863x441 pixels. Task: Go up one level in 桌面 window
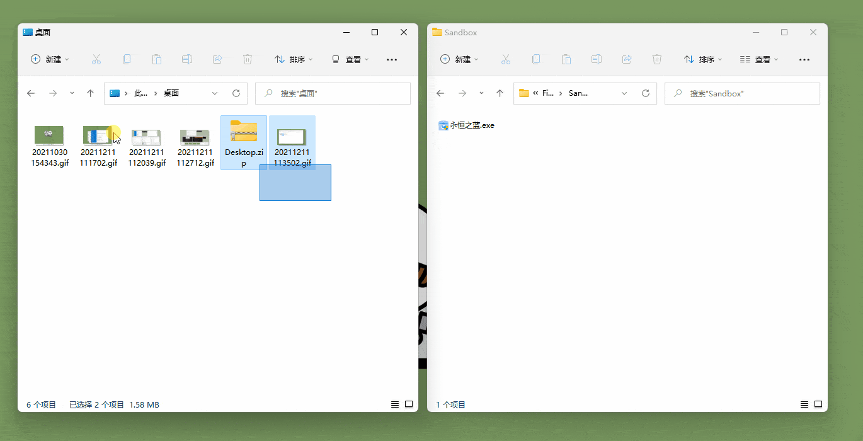[90, 93]
